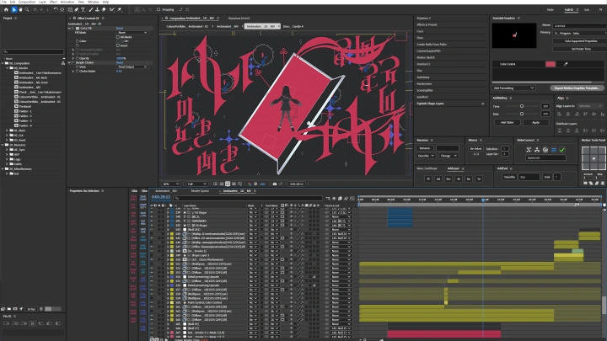Screen dimensions: 607x341
Task: Click the channel RGB icon below viewer
Action: (250, 184)
